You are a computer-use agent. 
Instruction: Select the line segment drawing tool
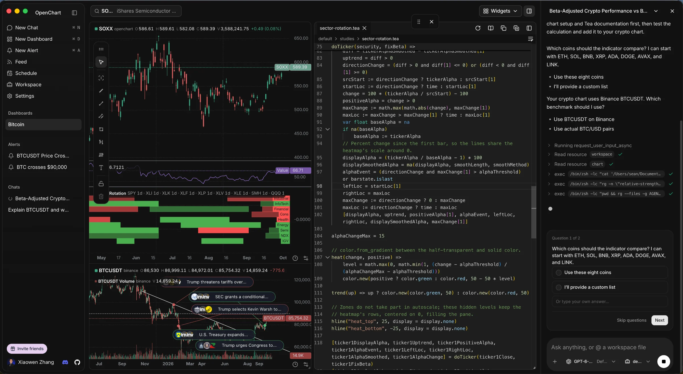(101, 104)
